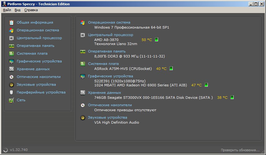Click the hard disk temperature green indicator
266x155 pixels.
coord(232,97)
